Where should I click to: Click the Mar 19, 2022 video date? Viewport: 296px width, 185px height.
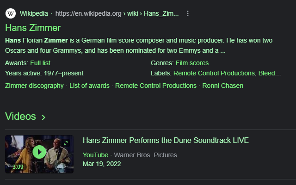tap(102, 164)
